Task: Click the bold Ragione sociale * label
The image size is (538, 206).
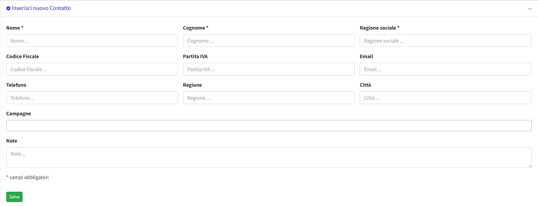Action: click(x=379, y=28)
